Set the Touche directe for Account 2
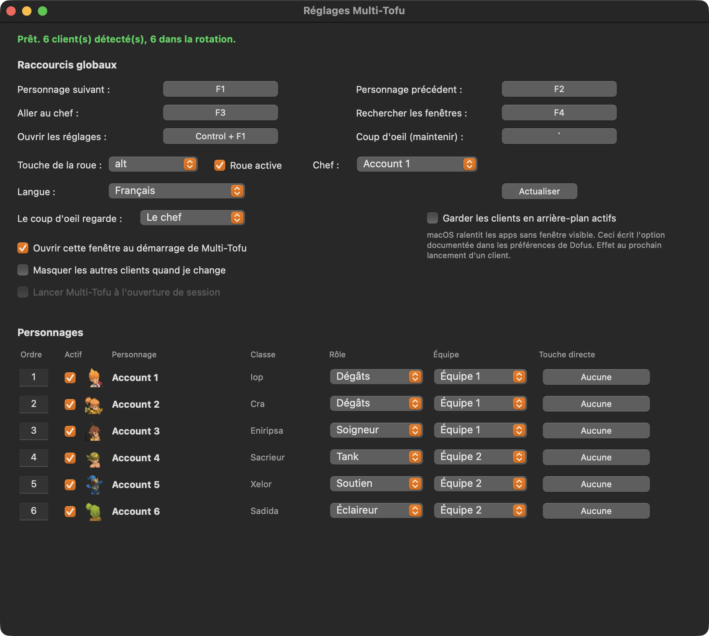 pos(596,404)
